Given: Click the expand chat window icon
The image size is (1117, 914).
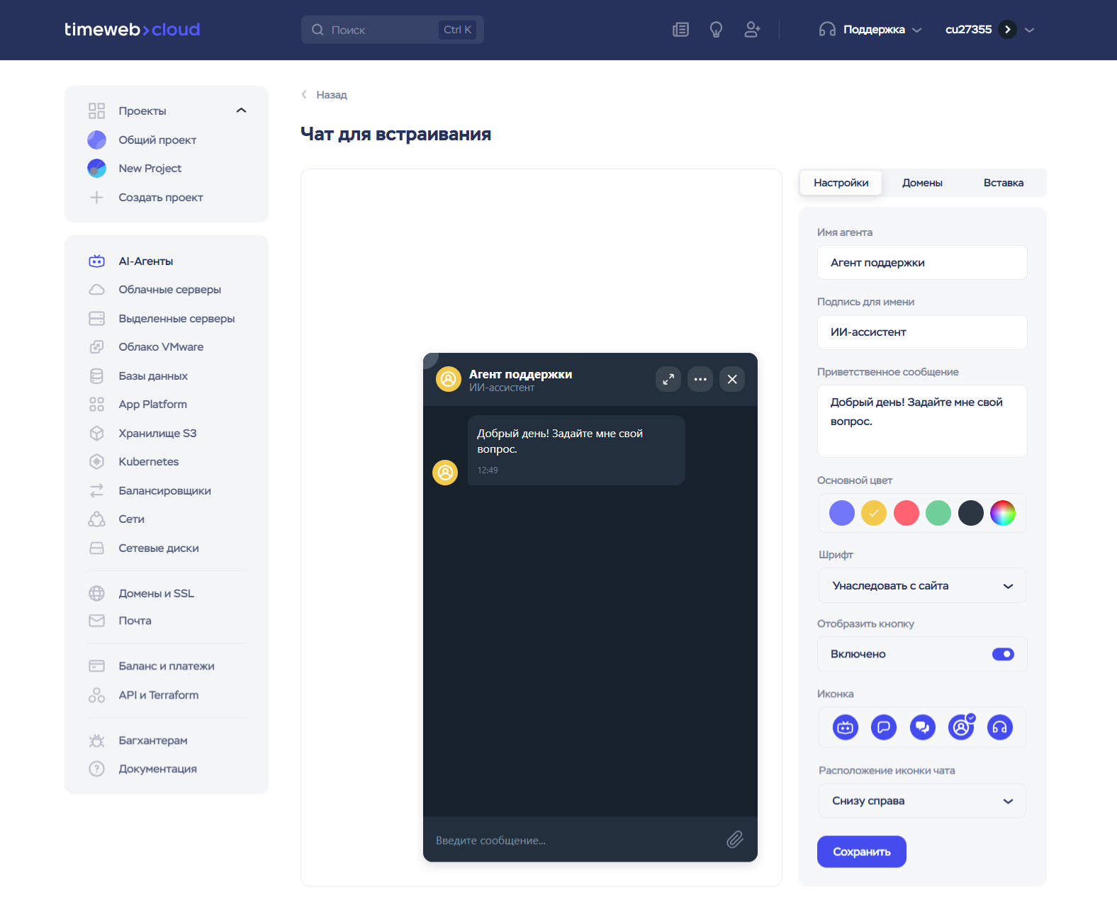Looking at the screenshot, I should [668, 379].
